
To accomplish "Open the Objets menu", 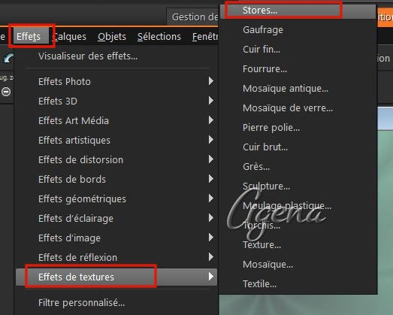I will (112, 37).
